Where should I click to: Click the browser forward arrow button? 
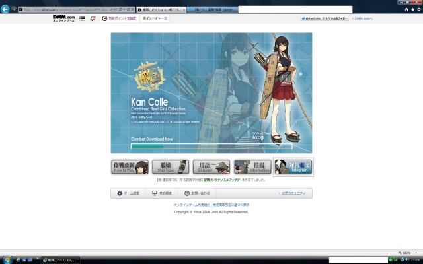click(14, 9)
